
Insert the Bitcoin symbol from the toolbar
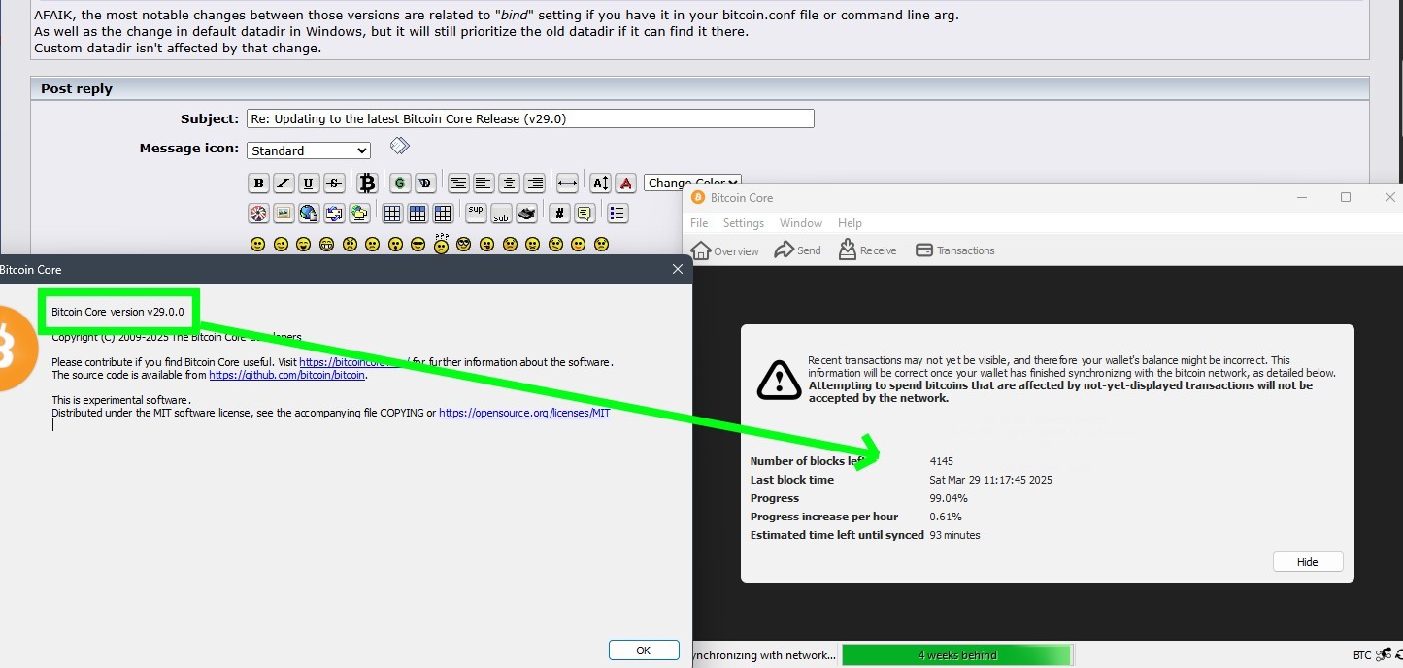point(367,183)
